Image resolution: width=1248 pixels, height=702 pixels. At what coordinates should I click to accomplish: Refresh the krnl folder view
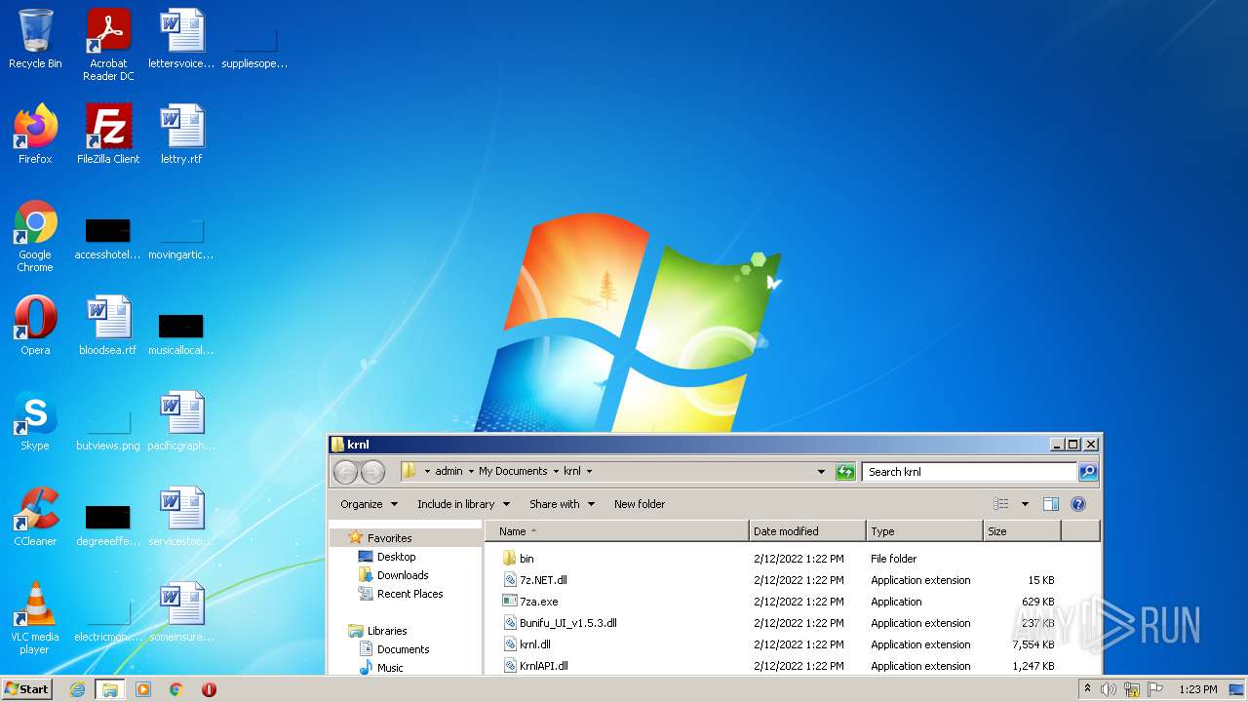click(x=845, y=472)
